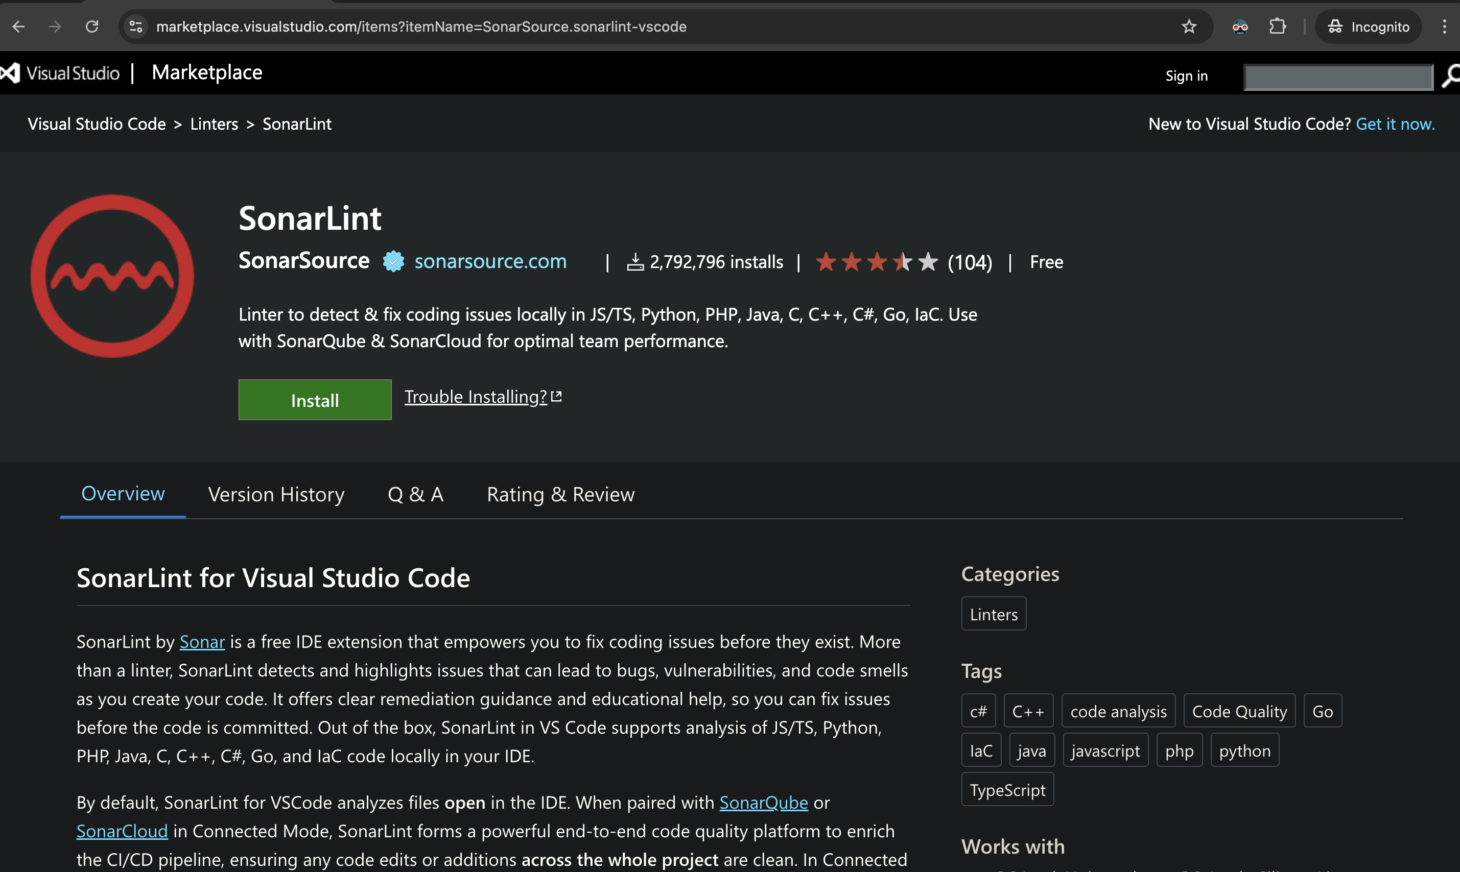Select the Overview tab
Image resolution: width=1460 pixels, height=872 pixels.
(123, 494)
